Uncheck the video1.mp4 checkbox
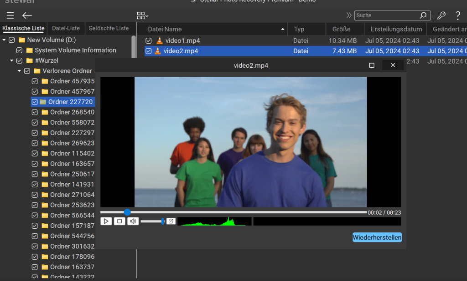Viewport: 467px width, 281px height. coord(149,41)
